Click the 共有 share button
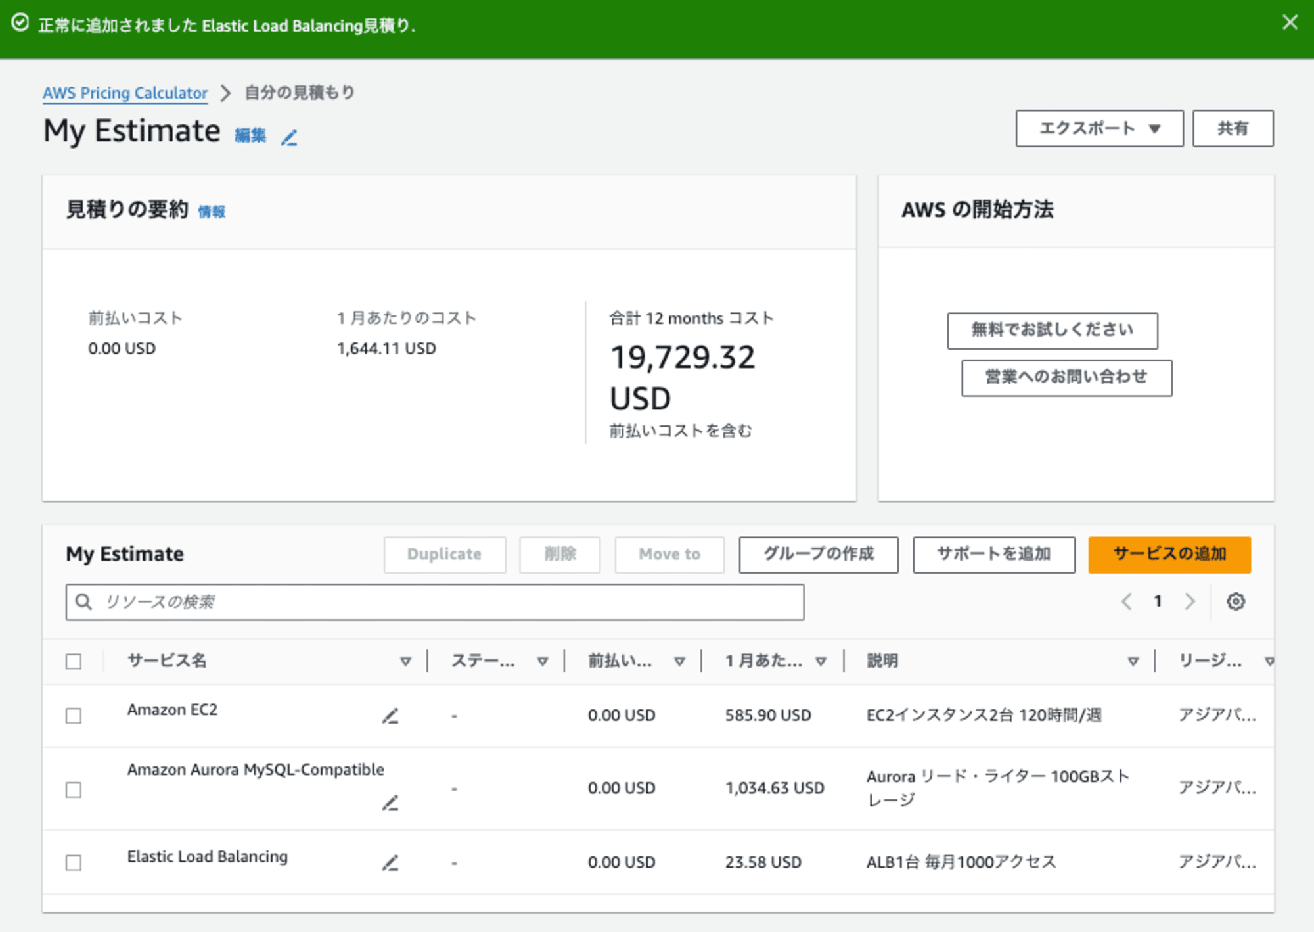This screenshot has width=1314, height=932. point(1233,128)
